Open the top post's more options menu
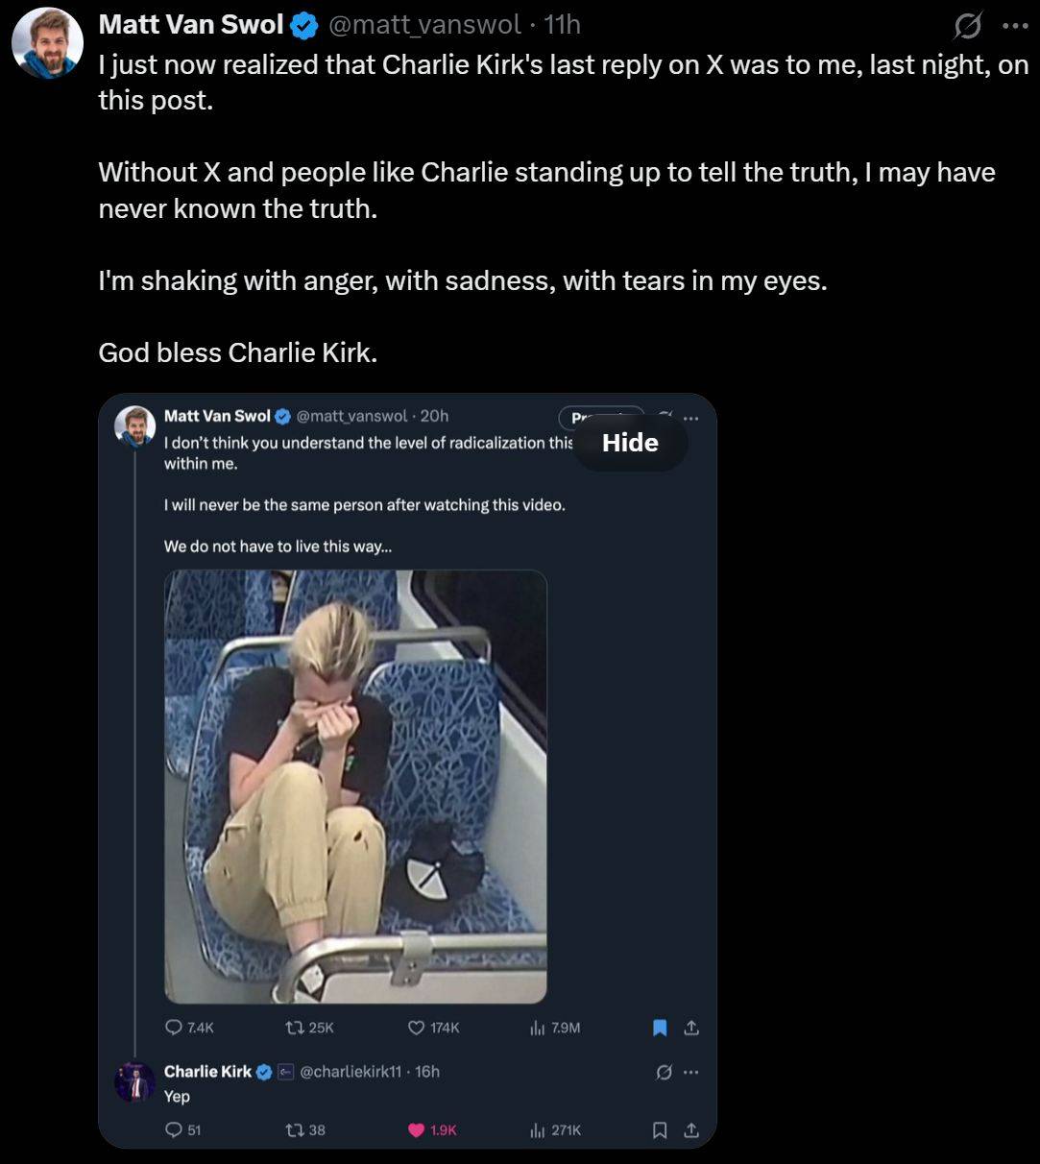1040x1164 pixels. coord(1014,27)
